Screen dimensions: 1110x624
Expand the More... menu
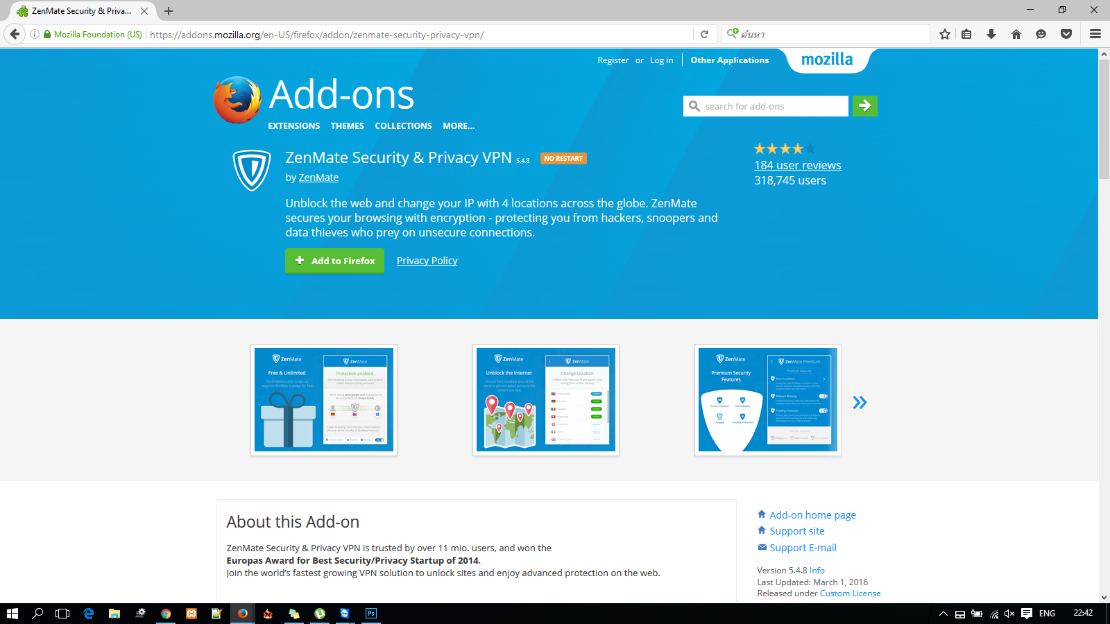pyautogui.click(x=459, y=126)
